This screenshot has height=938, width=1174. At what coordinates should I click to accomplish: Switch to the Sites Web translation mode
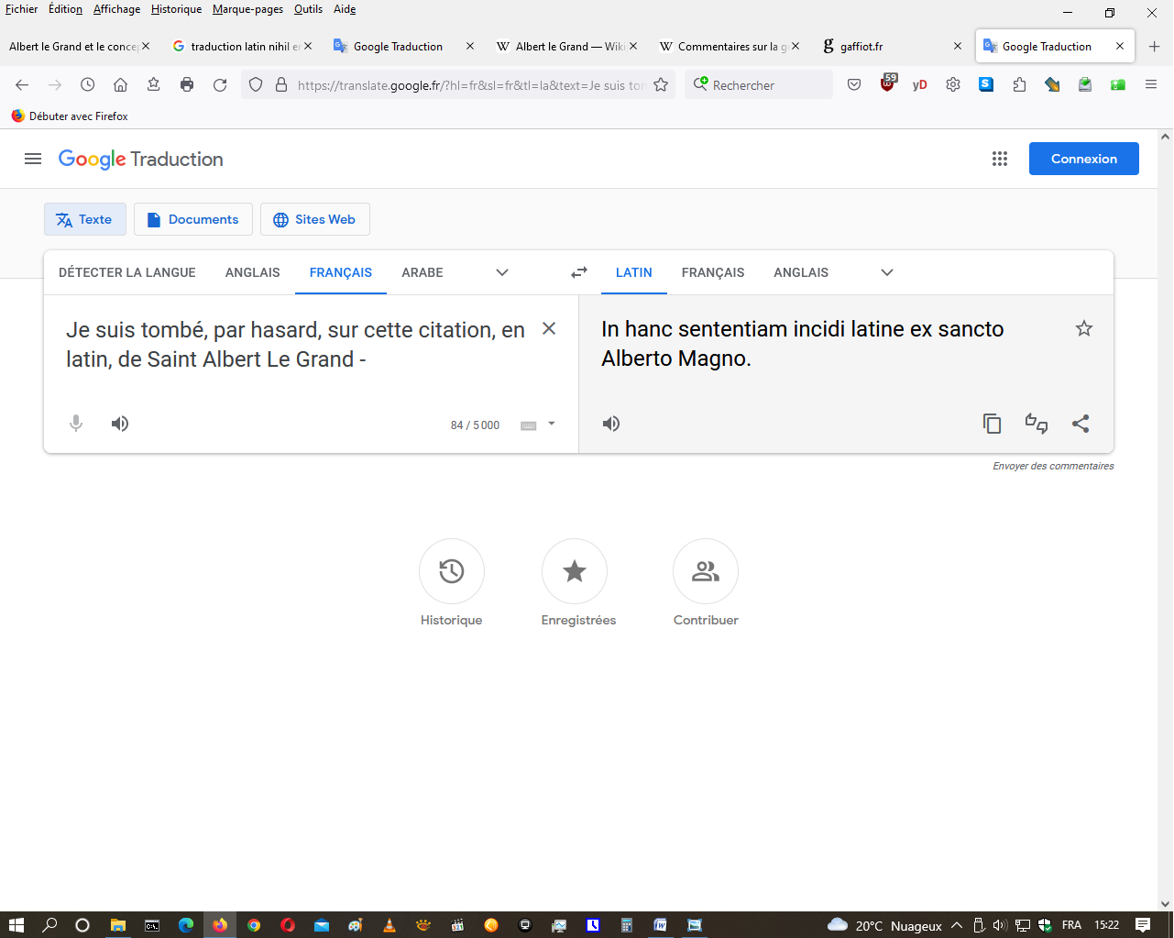(x=315, y=219)
